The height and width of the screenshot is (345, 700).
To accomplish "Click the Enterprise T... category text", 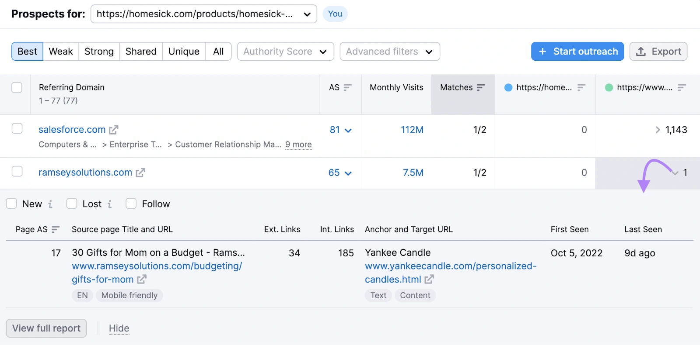I will pos(136,145).
